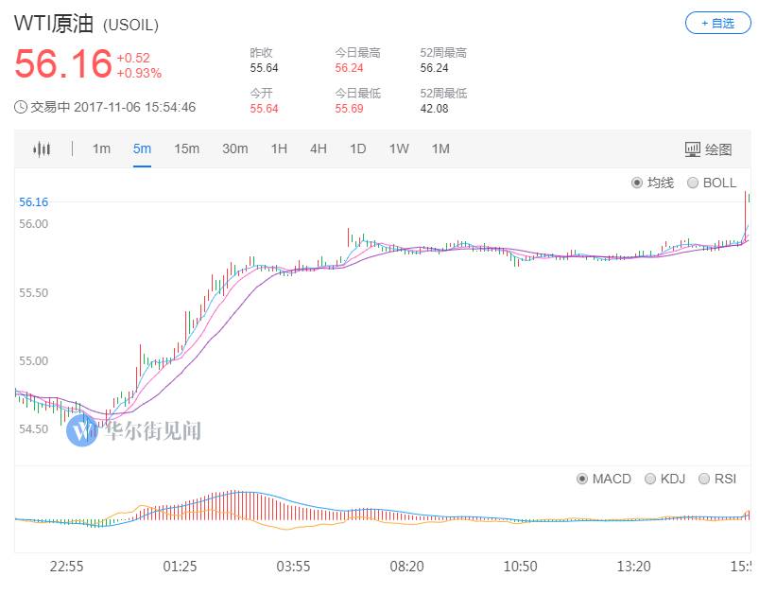Switch indicator to KDJ
Screen dimensions: 759x594
(650, 479)
